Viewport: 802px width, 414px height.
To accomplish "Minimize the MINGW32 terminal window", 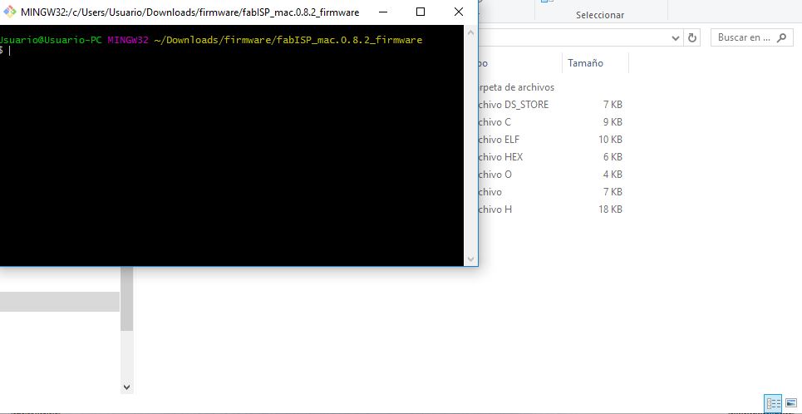I will coord(383,12).
